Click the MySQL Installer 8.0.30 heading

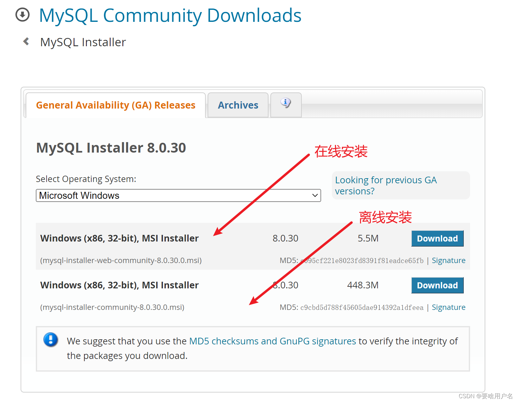(111, 148)
